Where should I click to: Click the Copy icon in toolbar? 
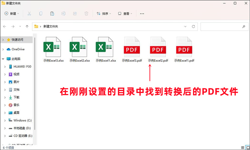click(x=41, y=14)
